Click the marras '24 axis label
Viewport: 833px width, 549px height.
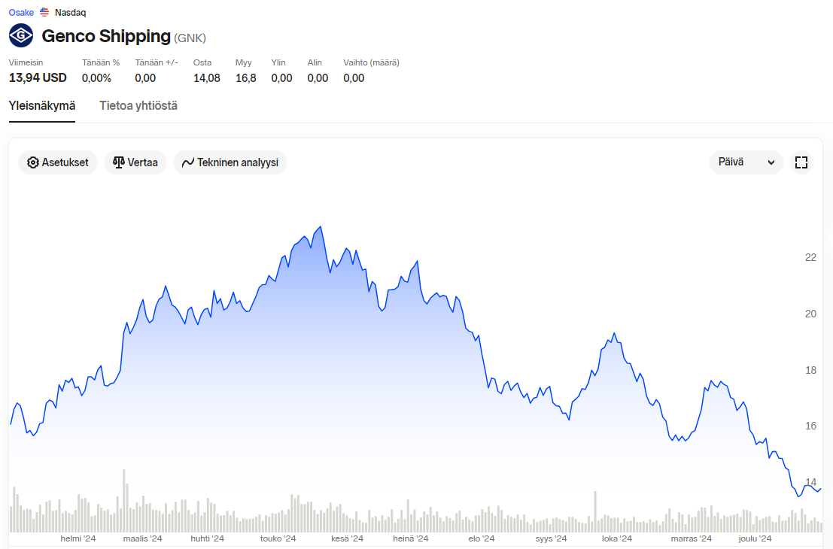(691, 538)
